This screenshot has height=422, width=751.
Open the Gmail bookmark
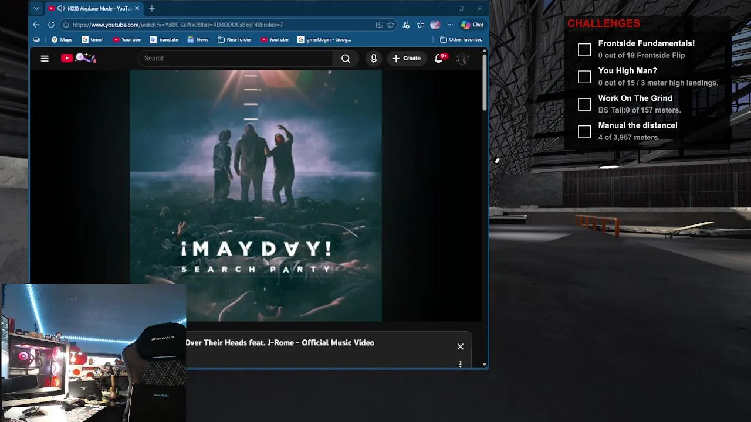[x=93, y=39]
